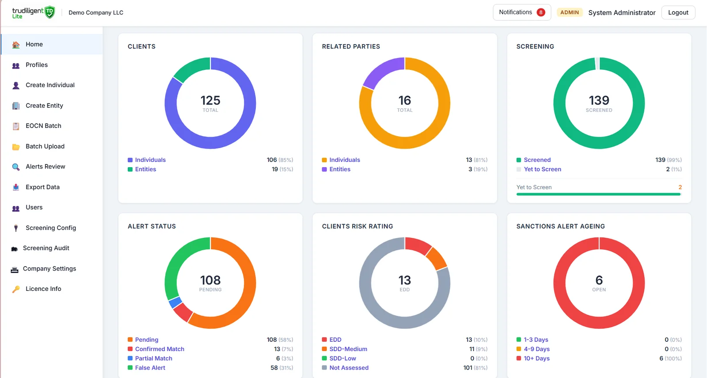Click the Create Individual person icon
Viewport: 707px width, 378px height.
click(x=16, y=85)
